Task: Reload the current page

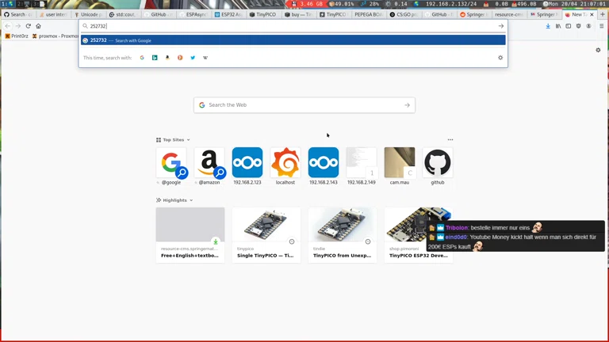Action: point(28,26)
